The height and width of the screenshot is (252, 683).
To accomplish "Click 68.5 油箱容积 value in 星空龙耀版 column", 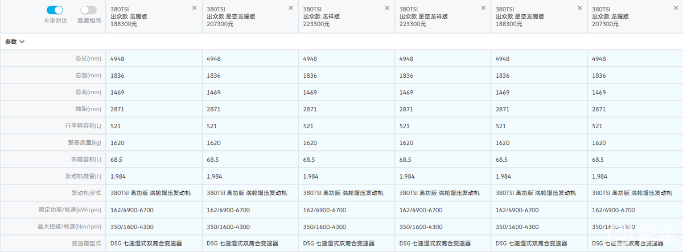I will [213, 159].
